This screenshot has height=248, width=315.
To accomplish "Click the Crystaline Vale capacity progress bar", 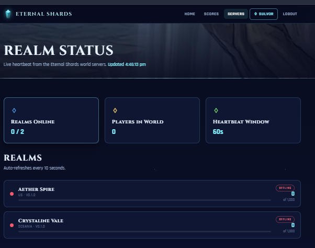I will tap(144, 232).
